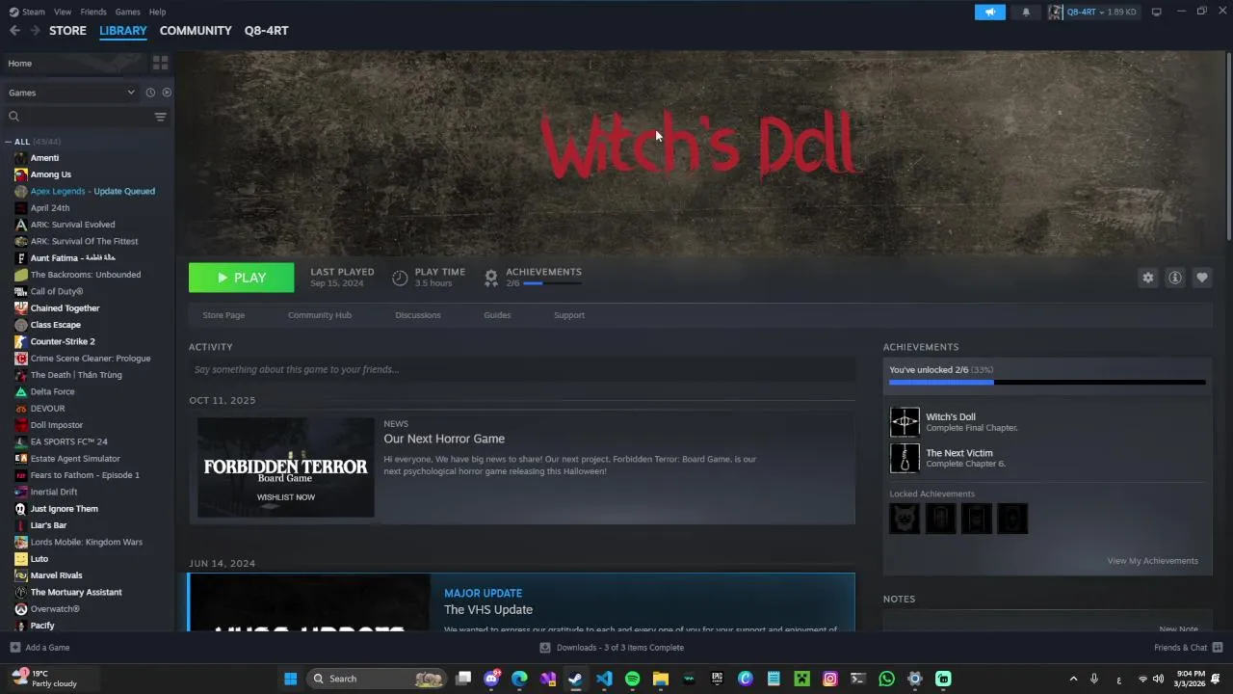1233x694 pixels.
Task: Open the Q8-4RT profile tab
Action: click(x=266, y=31)
